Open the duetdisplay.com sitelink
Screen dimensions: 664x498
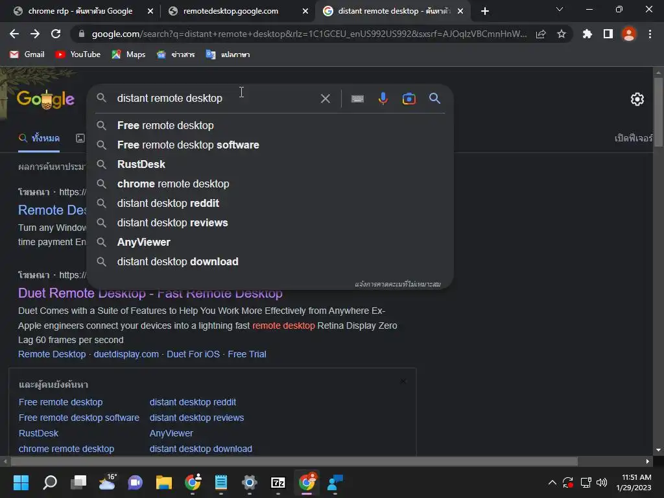[126, 354]
